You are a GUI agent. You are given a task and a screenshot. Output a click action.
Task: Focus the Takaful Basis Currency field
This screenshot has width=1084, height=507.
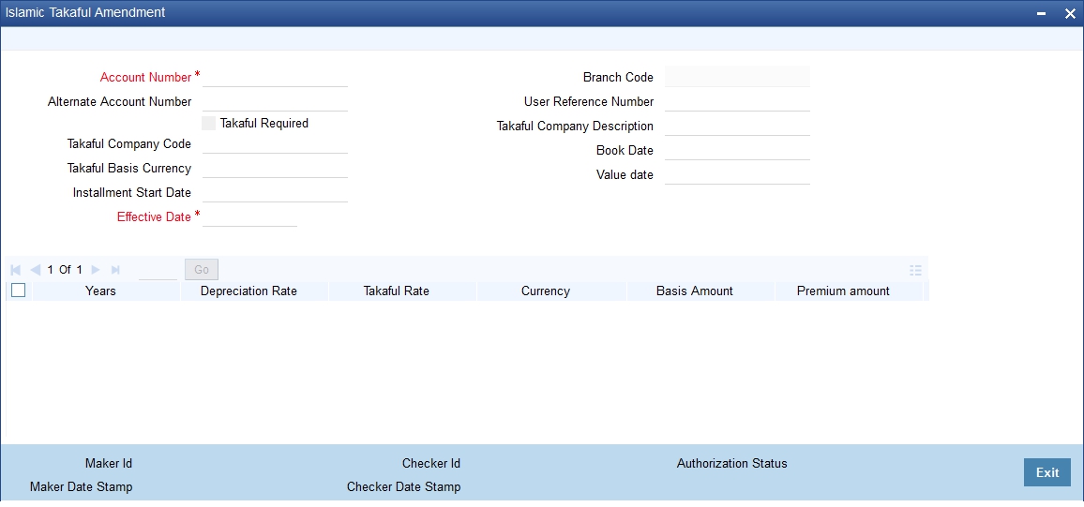coord(275,168)
